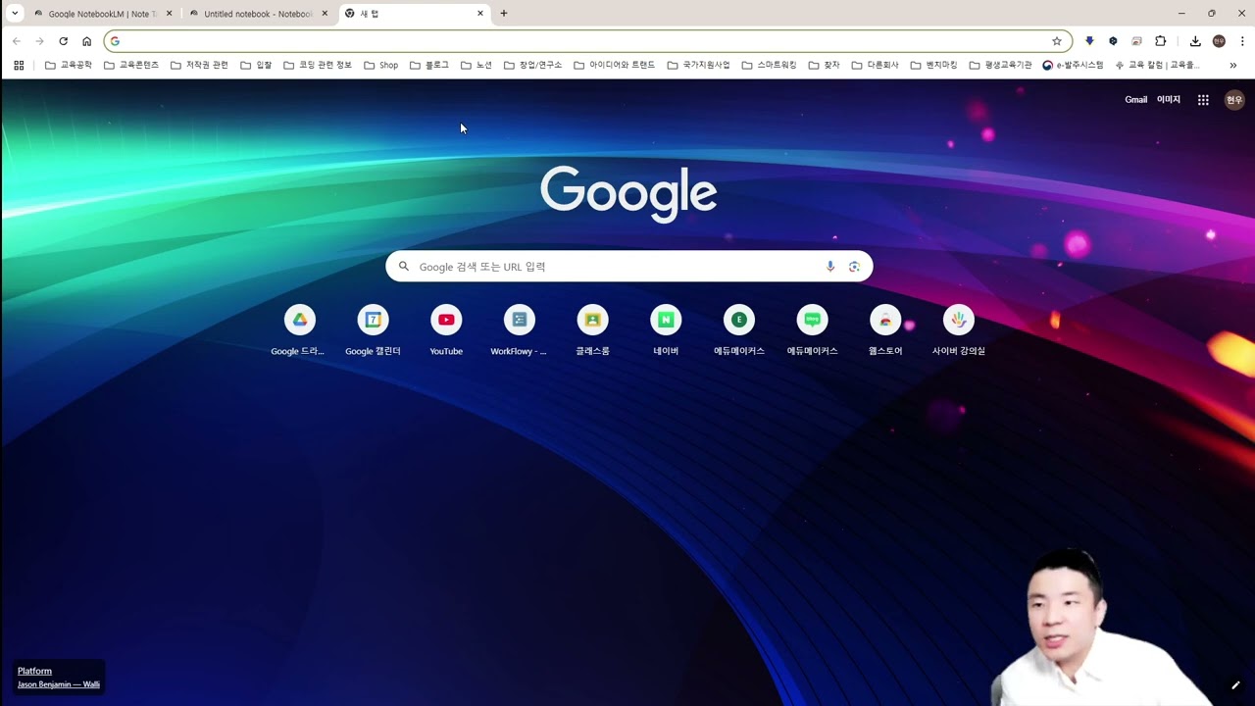Open the Chrome profile avatar in toolbar
This screenshot has height=706, width=1255.
point(1219,41)
